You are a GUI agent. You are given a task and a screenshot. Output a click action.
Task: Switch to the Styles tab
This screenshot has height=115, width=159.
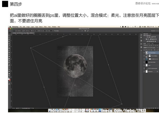click(150, 34)
